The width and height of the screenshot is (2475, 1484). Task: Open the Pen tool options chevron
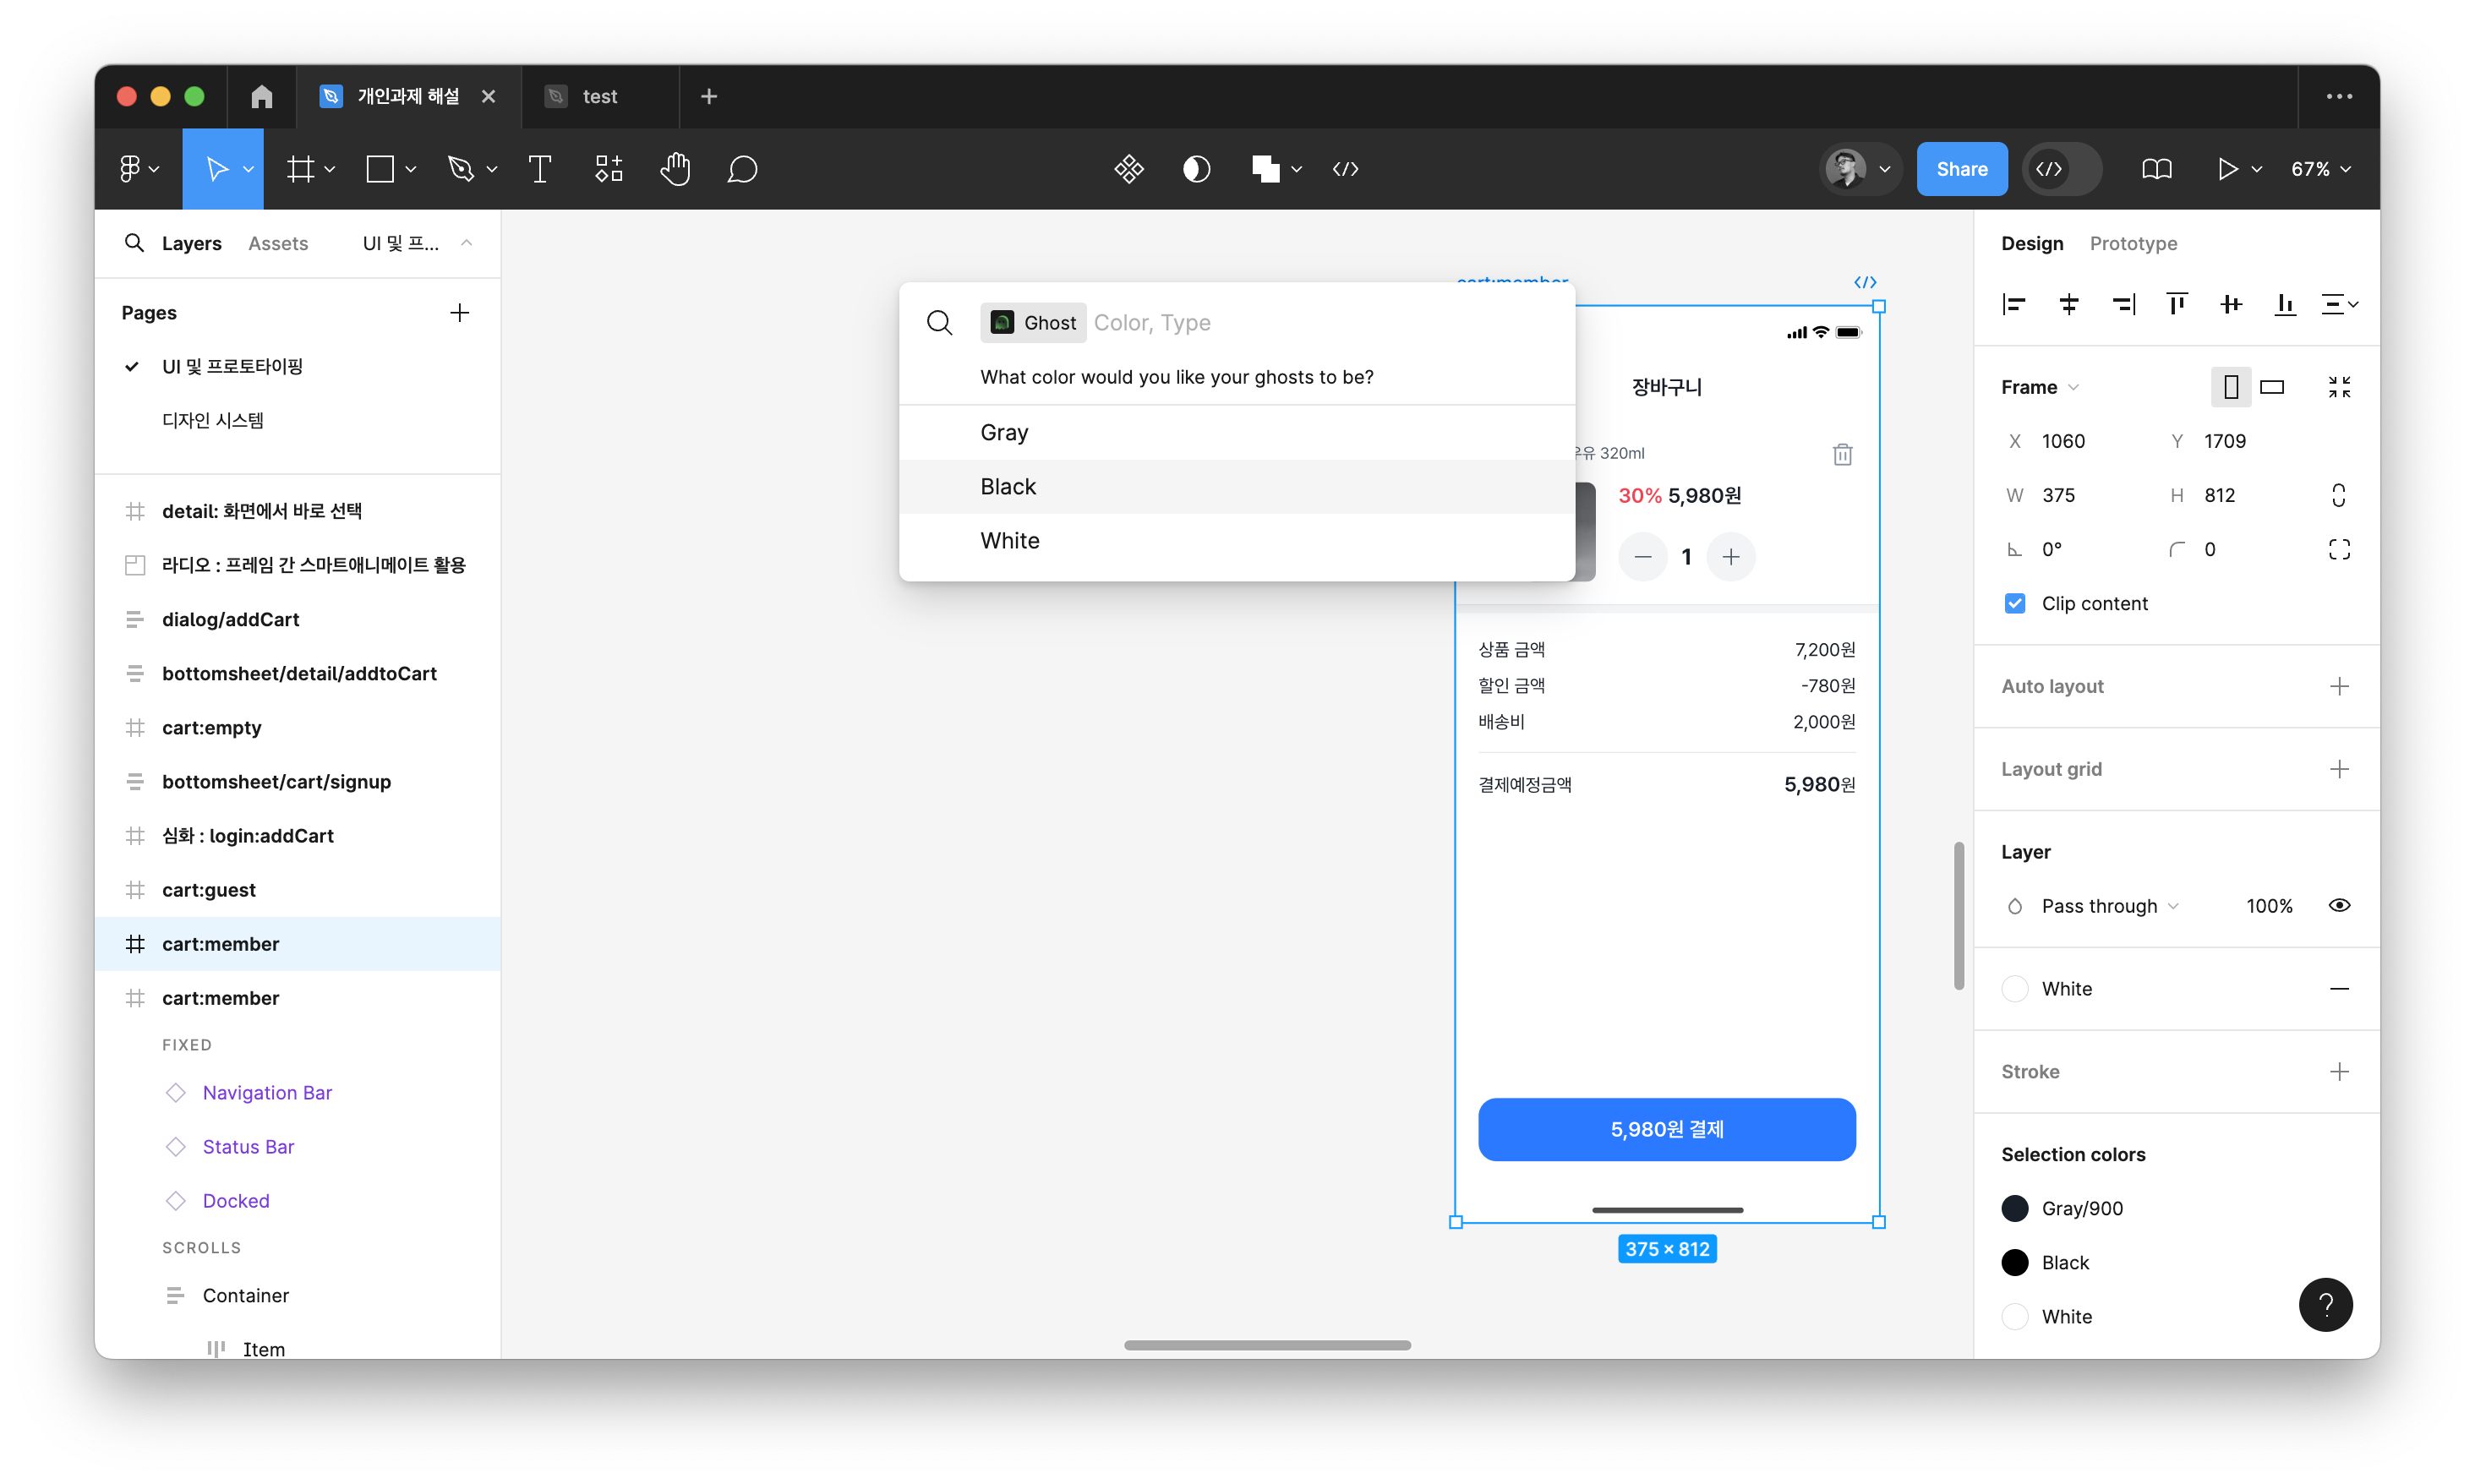[x=491, y=169]
